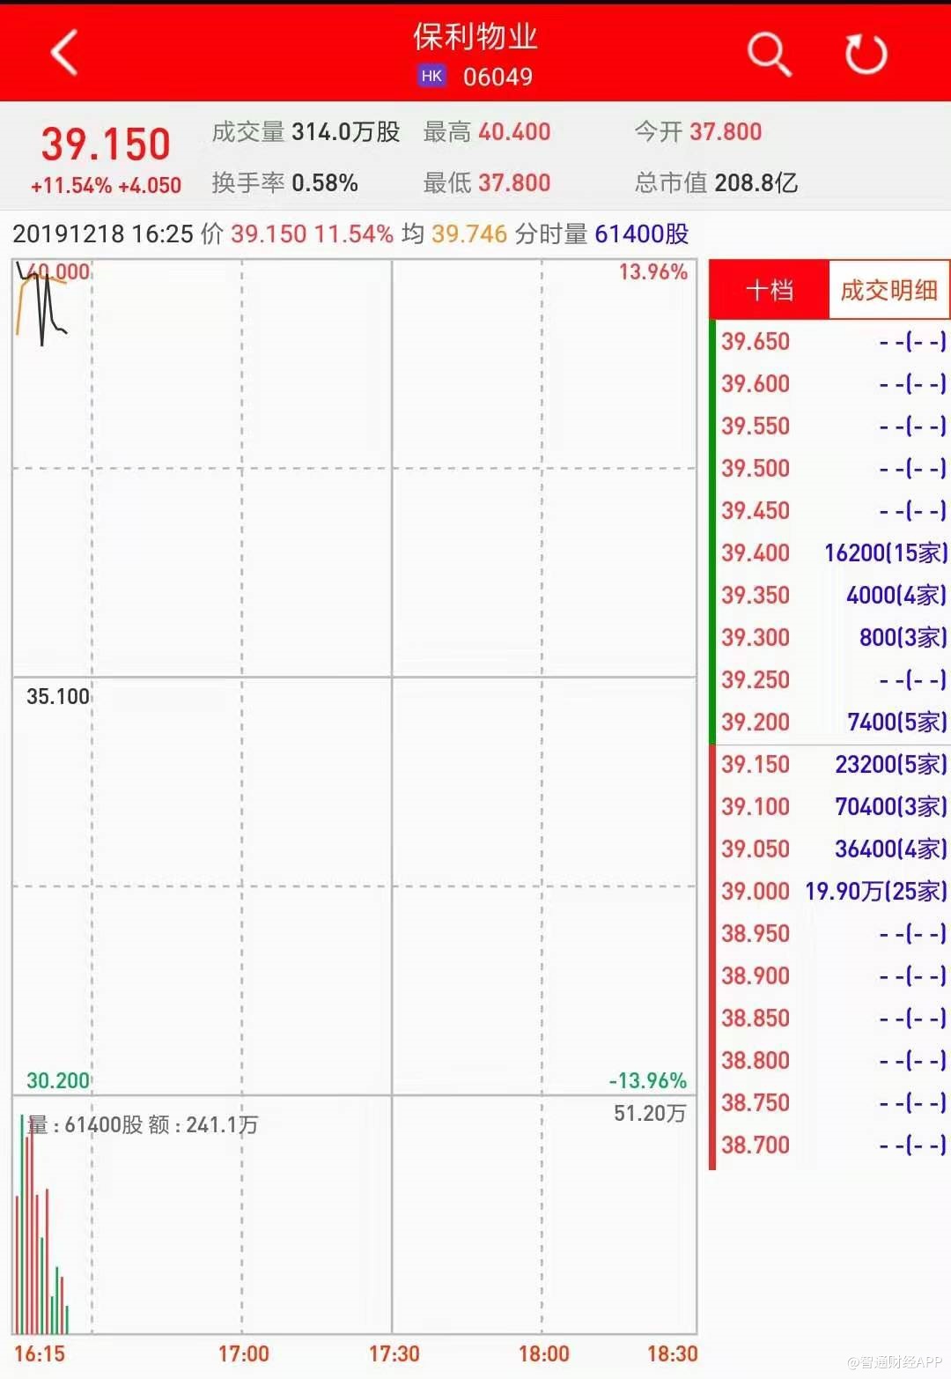Select the 38.950 bid price row
The width and height of the screenshot is (951, 1379).
(831, 933)
